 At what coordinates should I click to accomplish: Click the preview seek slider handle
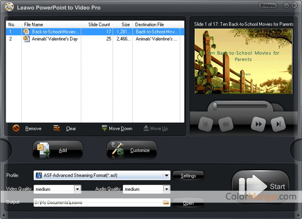[x=215, y=107]
